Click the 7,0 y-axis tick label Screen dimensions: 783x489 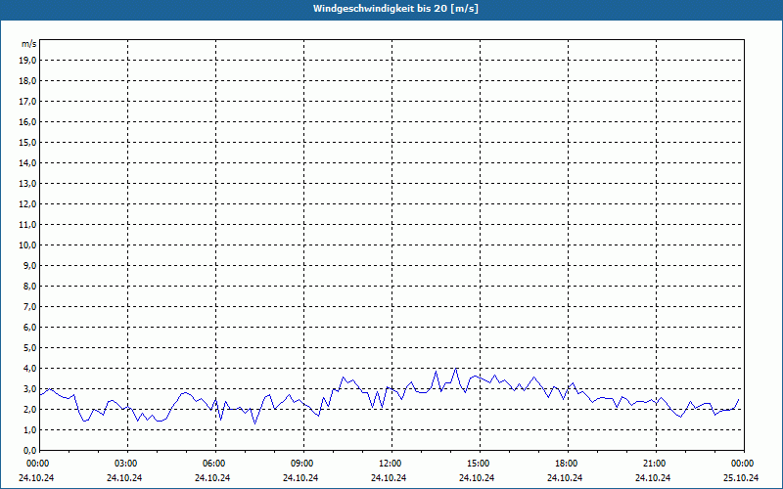[30, 306]
